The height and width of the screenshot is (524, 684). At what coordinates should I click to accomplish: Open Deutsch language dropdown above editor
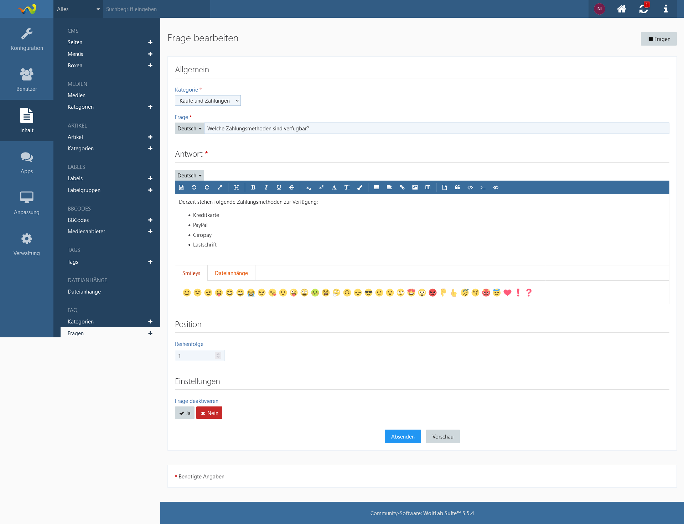coord(189,175)
